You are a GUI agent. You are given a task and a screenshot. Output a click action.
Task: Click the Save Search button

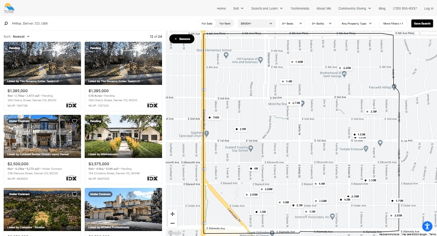click(422, 24)
